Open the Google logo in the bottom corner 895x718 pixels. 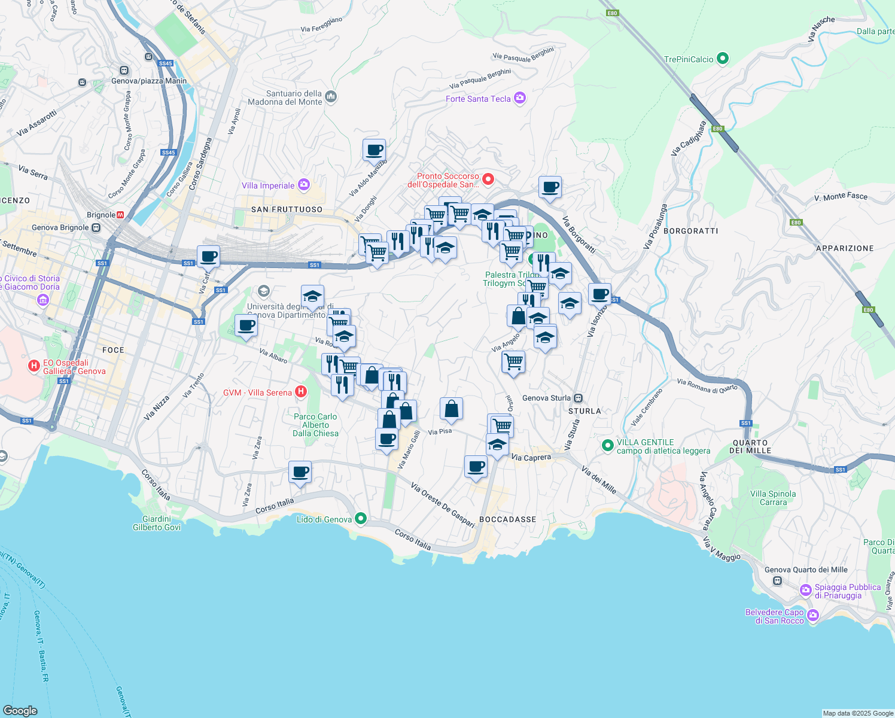(19, 711)
